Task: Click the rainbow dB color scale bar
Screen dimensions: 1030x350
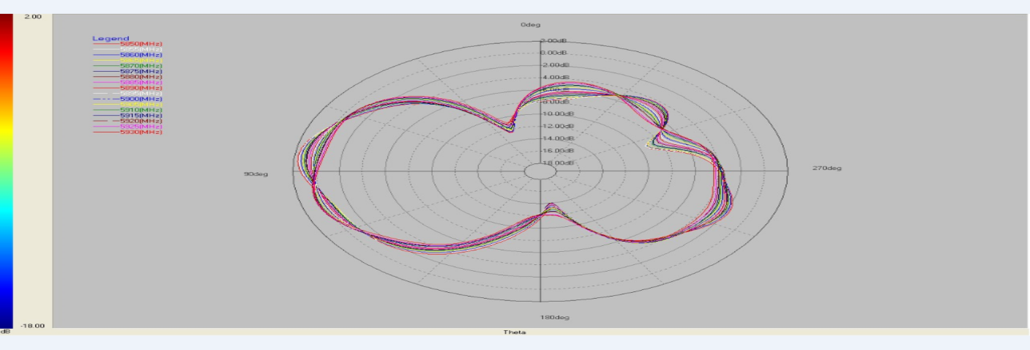Action: coord(7,171)
